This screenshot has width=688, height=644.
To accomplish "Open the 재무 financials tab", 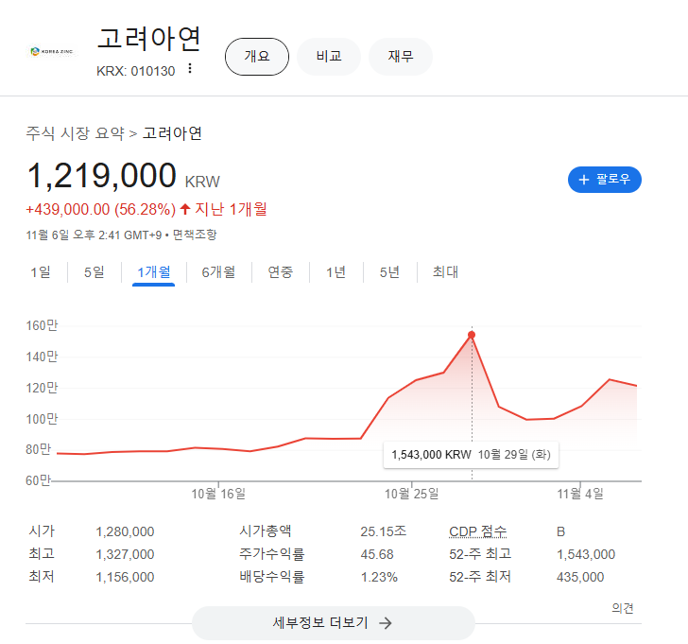I will [x=400, y=57].
